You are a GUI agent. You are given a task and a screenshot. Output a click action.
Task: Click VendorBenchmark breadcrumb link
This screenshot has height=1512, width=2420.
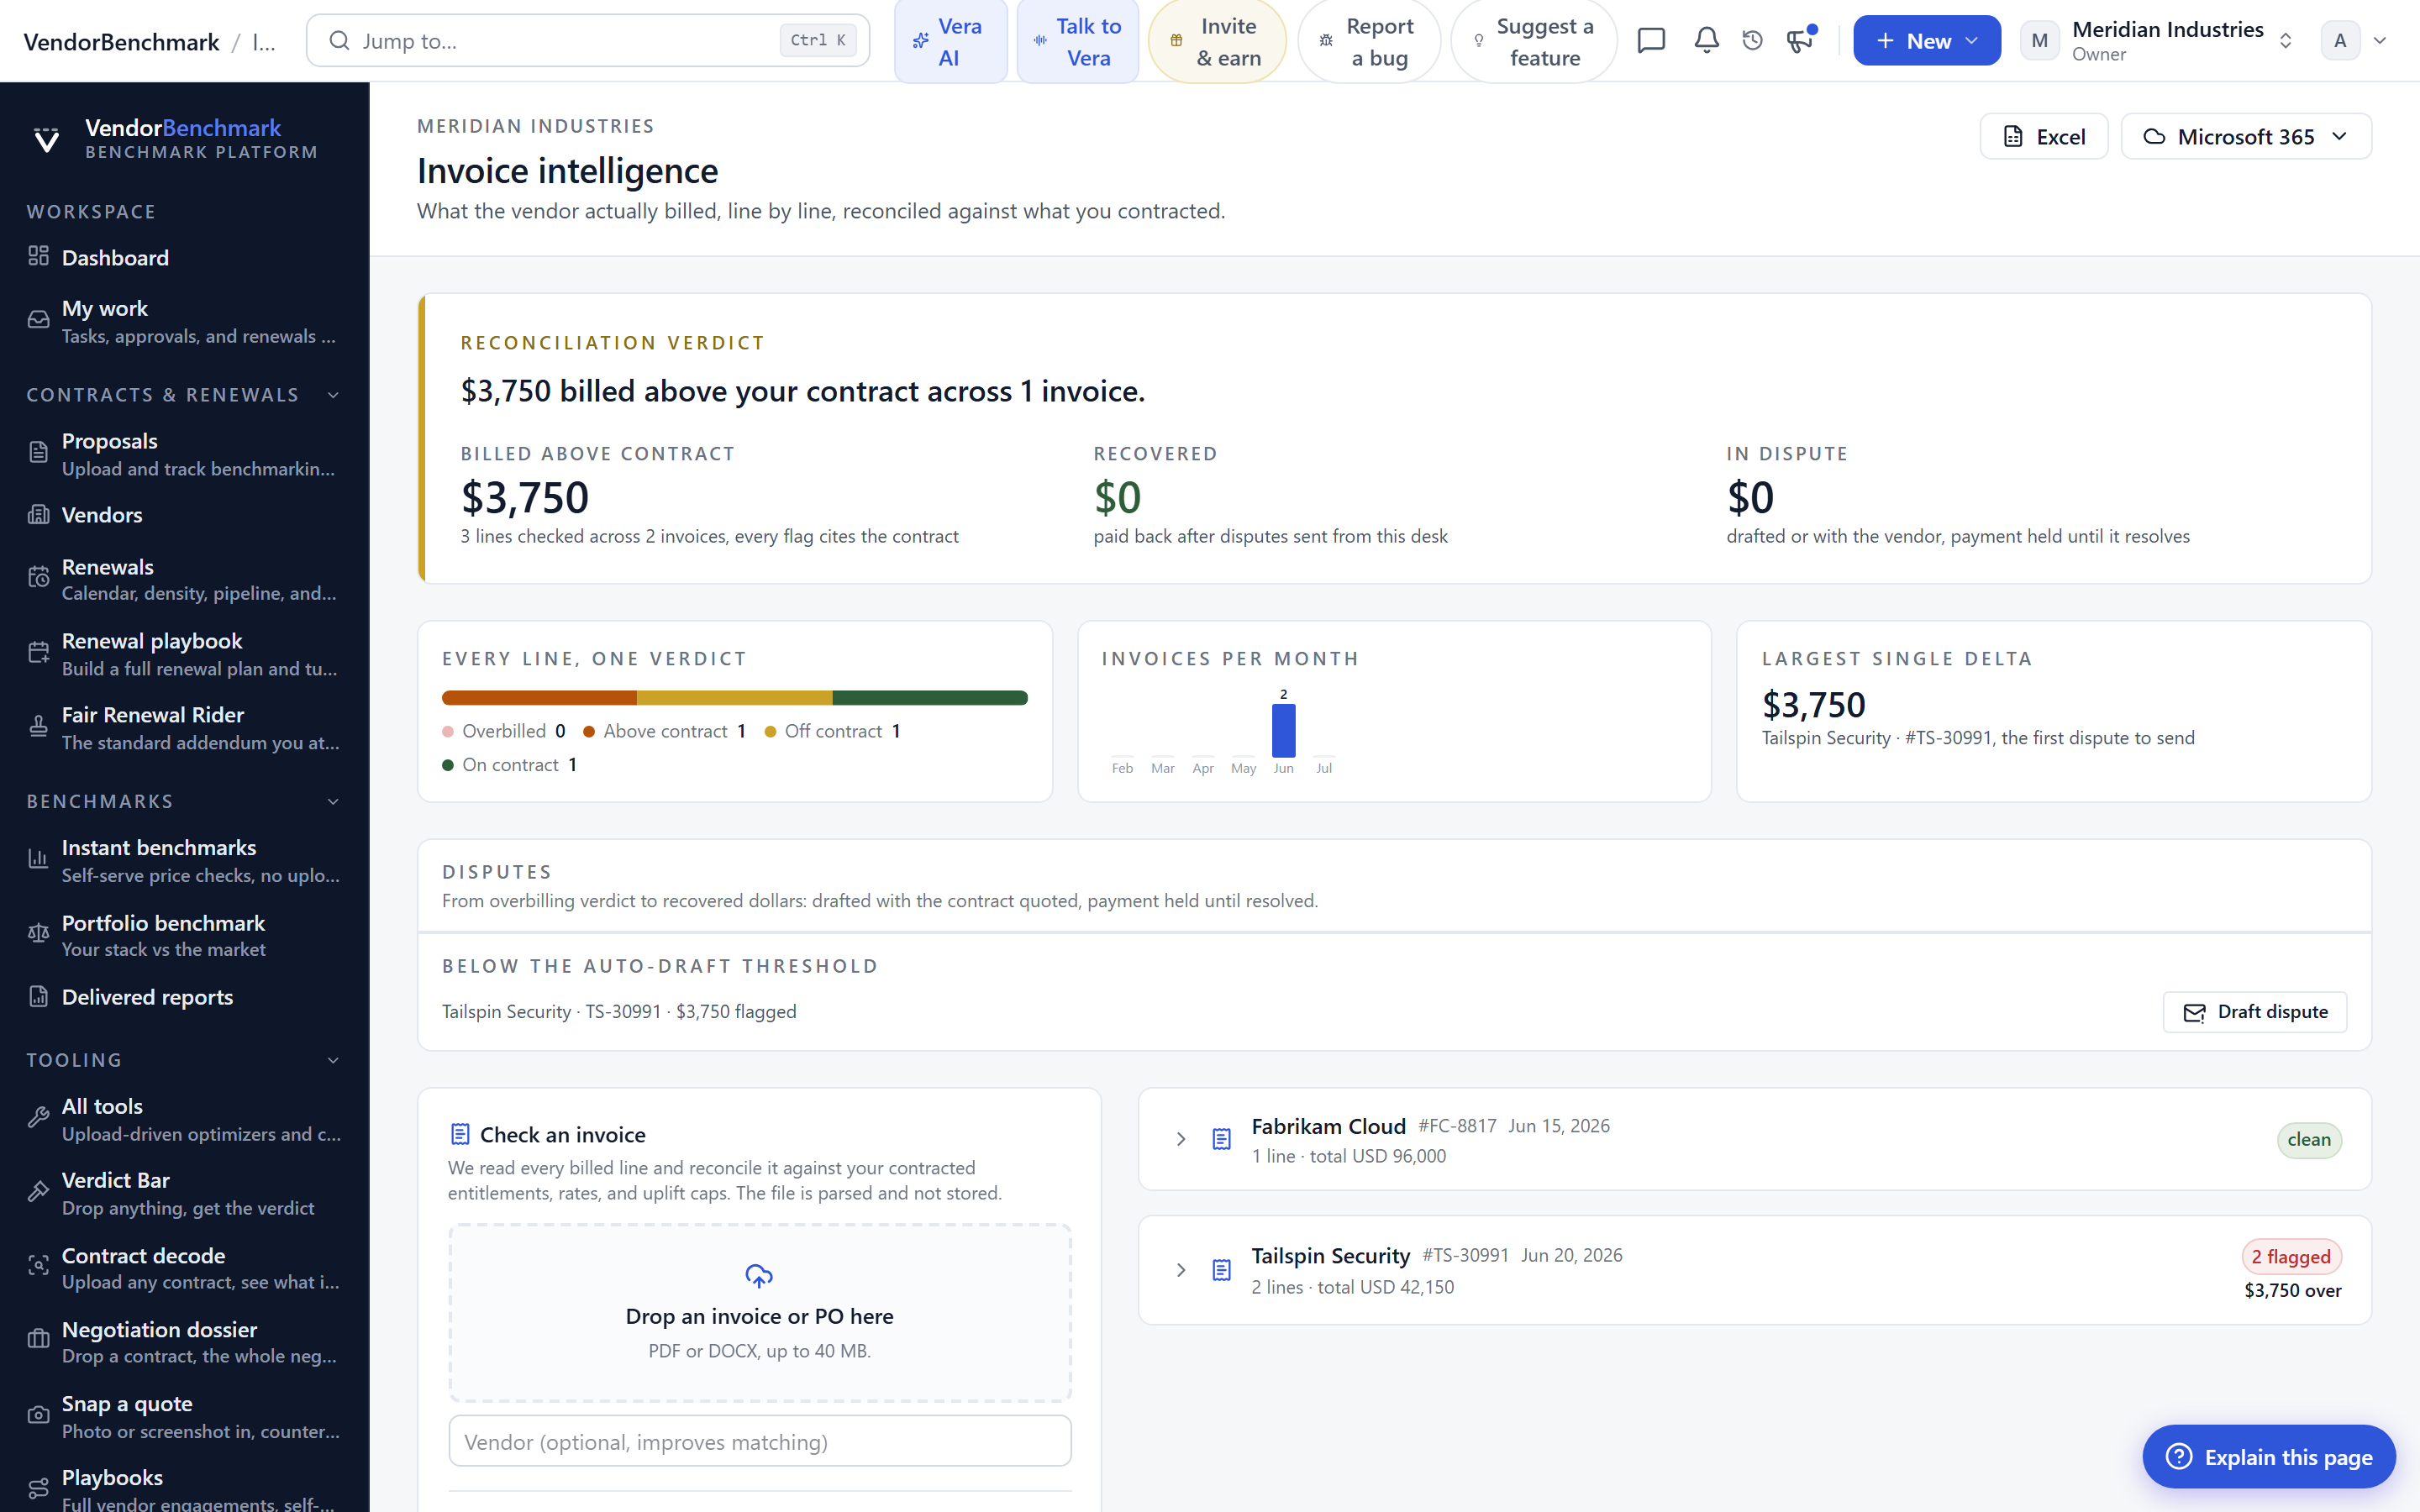(121, 41)
